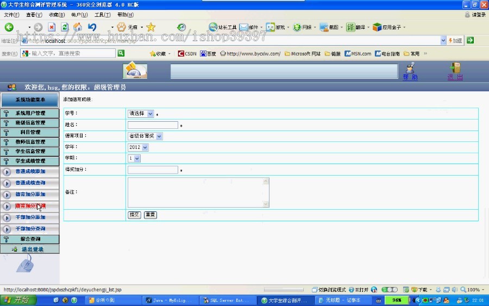Open the 帮助(H) menu
Image resolution: width=489 pixels, height=306 pixels.
coord(126,15)
